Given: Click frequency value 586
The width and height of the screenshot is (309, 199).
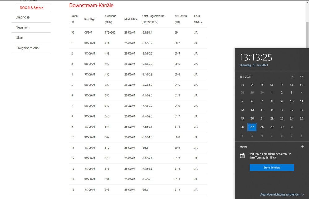Looking at the screenshot, I should [x=107, y=168].
